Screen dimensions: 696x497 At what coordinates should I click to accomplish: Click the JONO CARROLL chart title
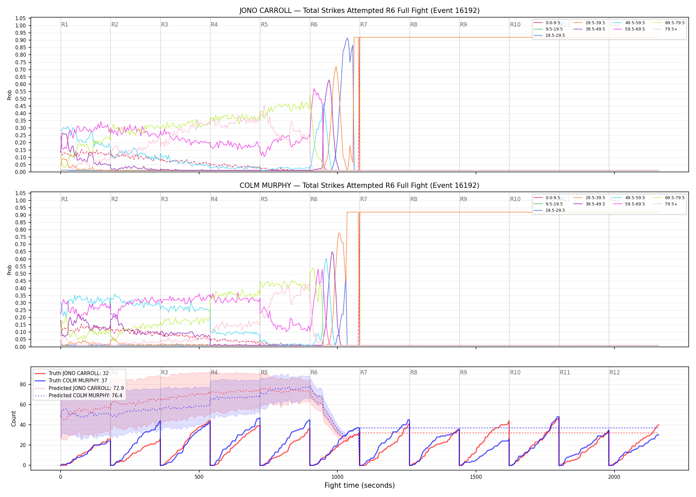(360, 11)
